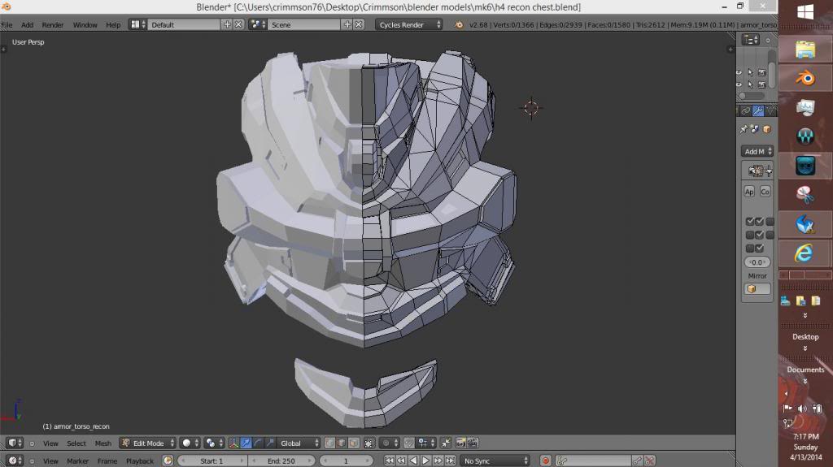Toggle visibility eye of first outliner object
The width and height of the screenshot is (833, 467).
[739, 72]
